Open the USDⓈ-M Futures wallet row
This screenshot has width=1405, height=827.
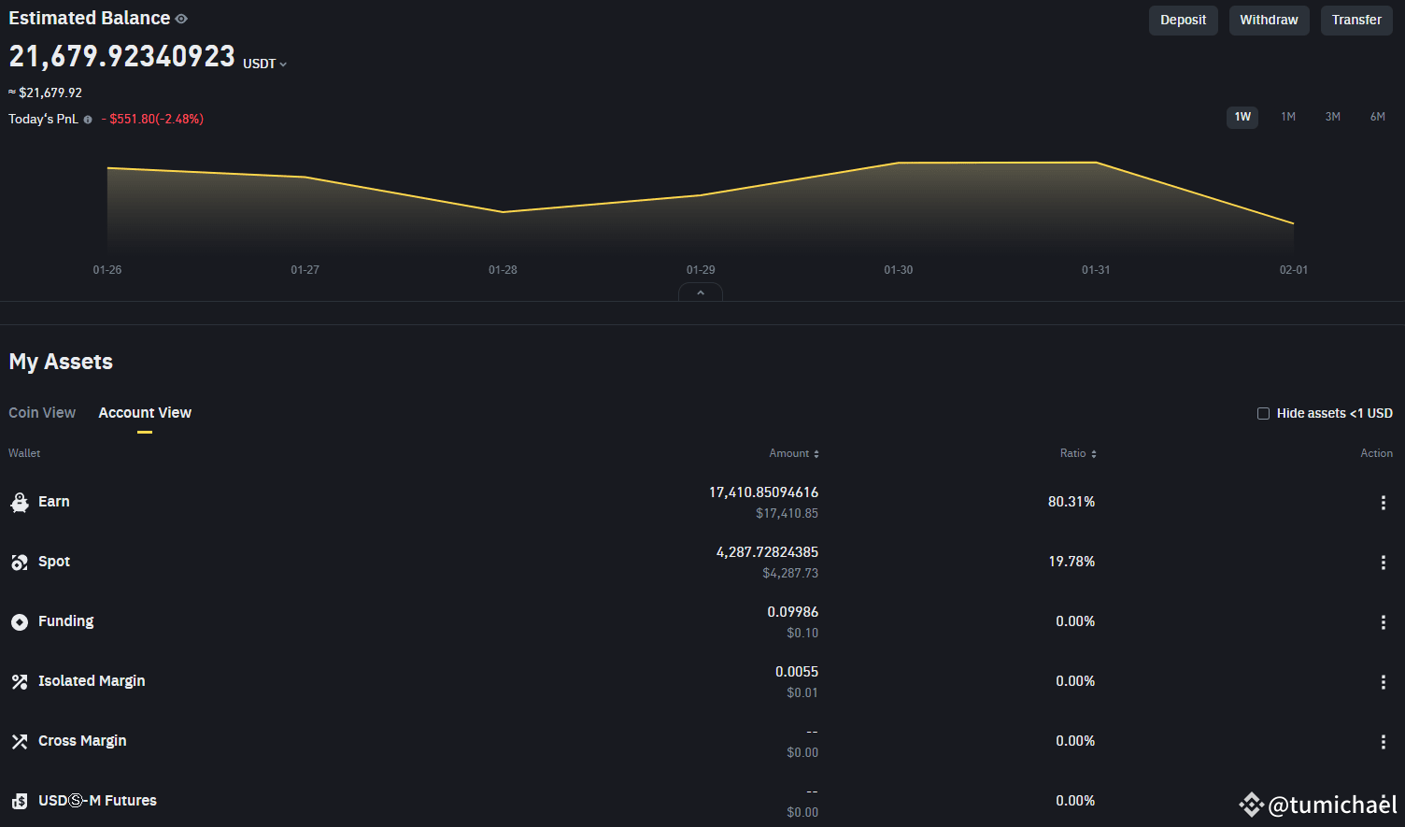(x=701, y=800)
